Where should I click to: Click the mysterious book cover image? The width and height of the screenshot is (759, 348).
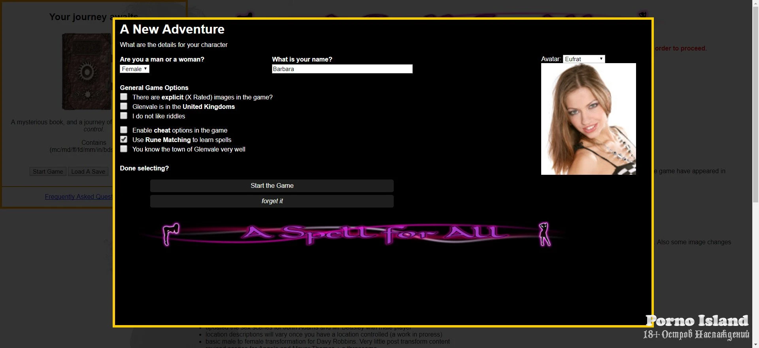click(87, 71)
